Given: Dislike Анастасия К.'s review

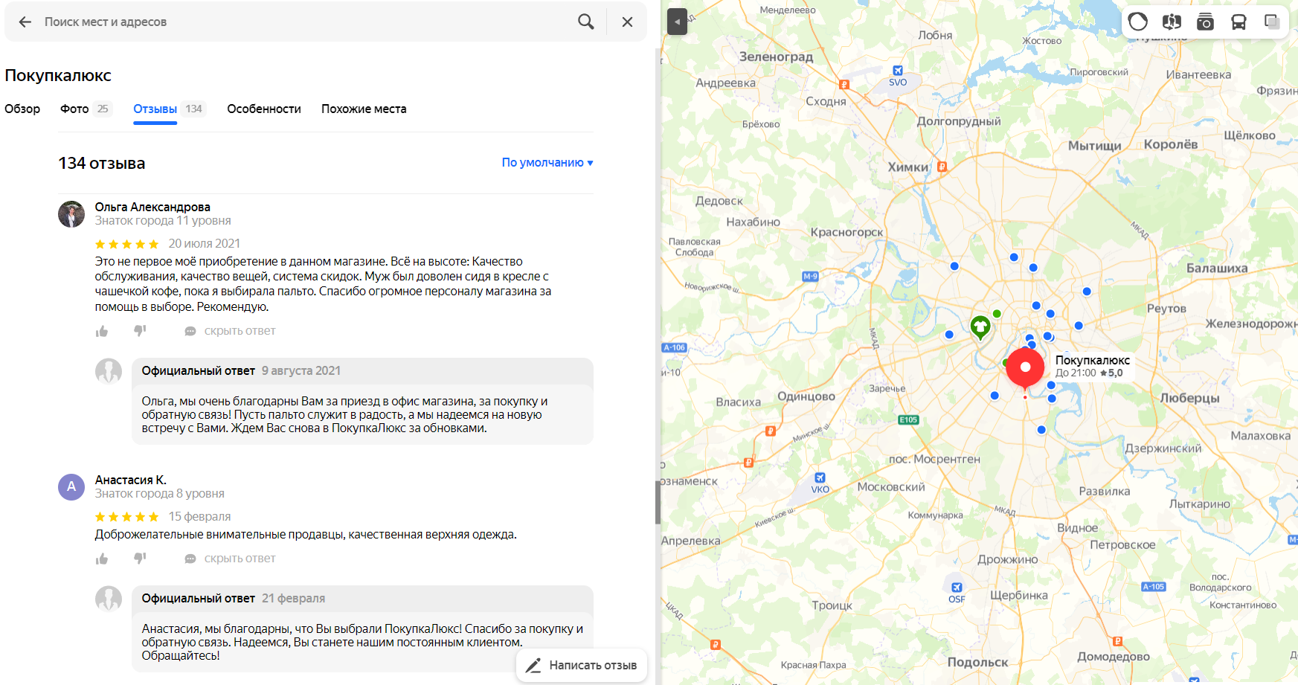Looking at the screenshot, I should point(140,559).
